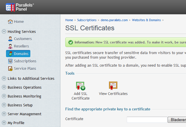Click the Service Plans icon

[x=10, y=69]
